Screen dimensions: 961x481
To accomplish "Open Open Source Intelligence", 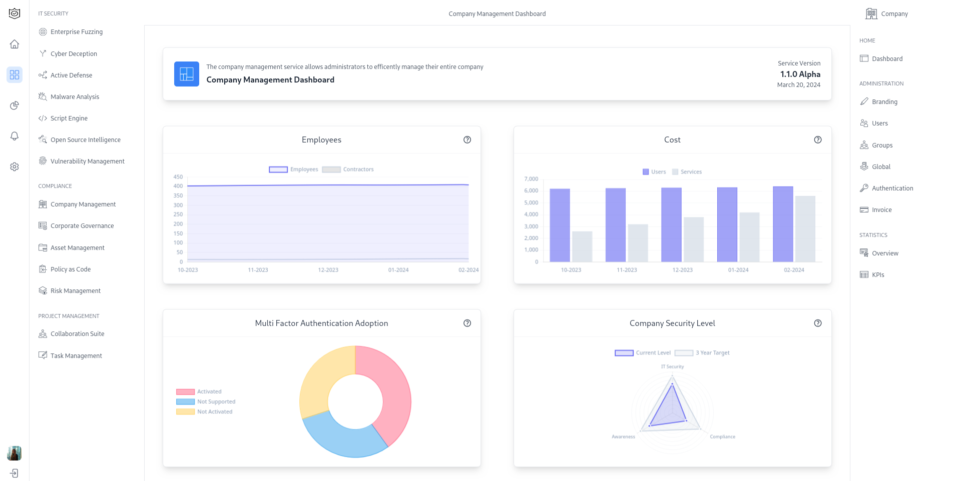I will (85, 139).
